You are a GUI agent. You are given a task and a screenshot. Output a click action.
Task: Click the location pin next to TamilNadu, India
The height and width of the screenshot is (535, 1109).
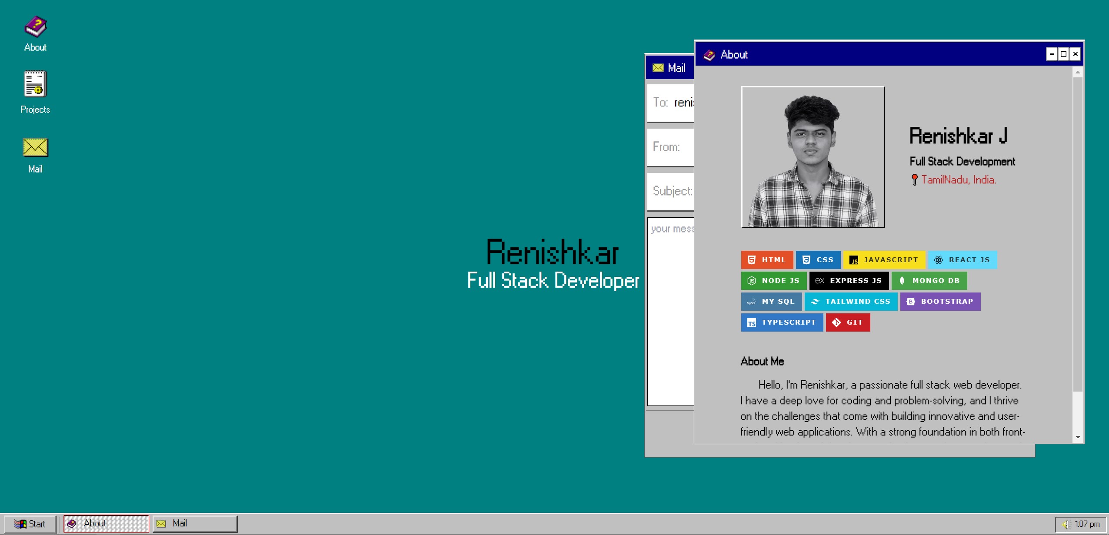[x=915, y=179]
